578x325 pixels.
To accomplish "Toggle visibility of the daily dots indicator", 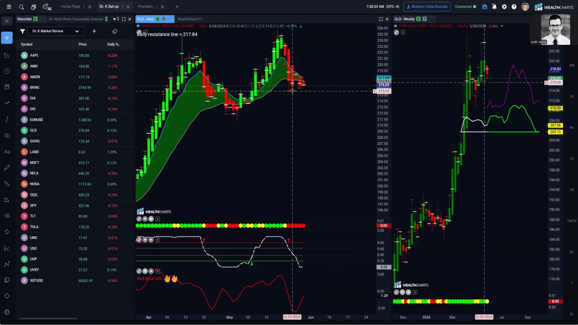I will (x=139, y=219).
